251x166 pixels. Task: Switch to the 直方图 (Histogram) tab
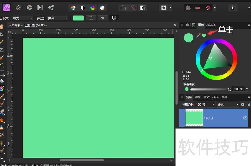coord(190,25)
